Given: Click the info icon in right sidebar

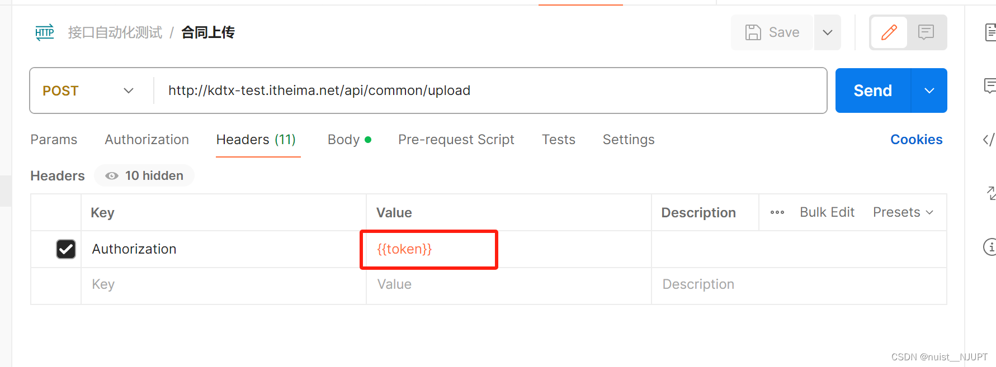Looking at the screenshot, I should coord(990,246).
